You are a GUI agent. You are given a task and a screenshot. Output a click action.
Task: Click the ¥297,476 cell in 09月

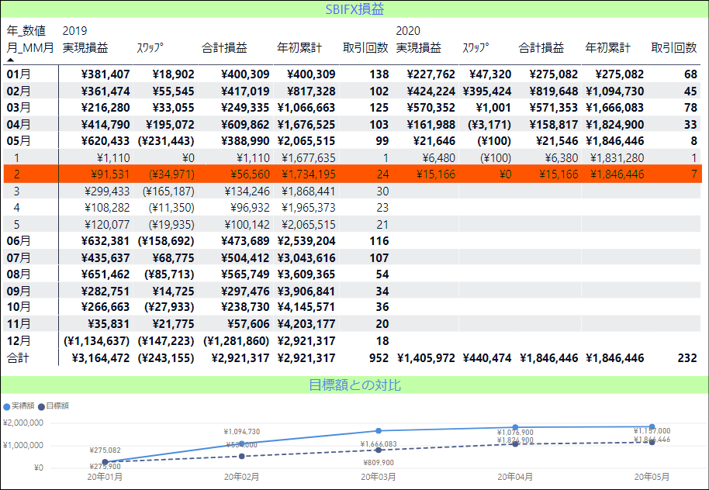pos(245,291)
